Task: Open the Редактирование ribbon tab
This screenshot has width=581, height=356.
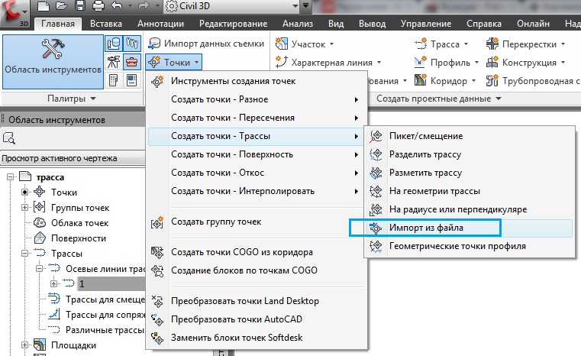Action: pyautogui.click(x=233, y=24)
